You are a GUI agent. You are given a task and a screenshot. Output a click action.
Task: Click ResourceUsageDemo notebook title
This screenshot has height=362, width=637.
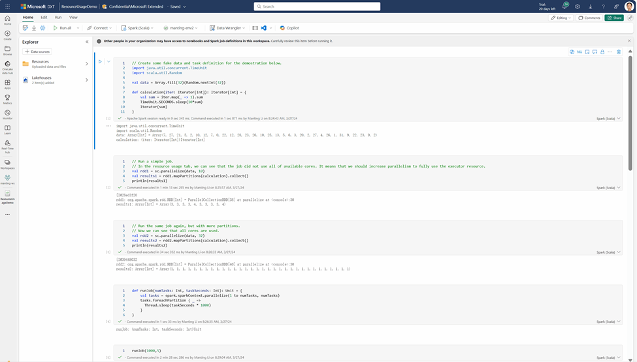click(x=79, y=7)
